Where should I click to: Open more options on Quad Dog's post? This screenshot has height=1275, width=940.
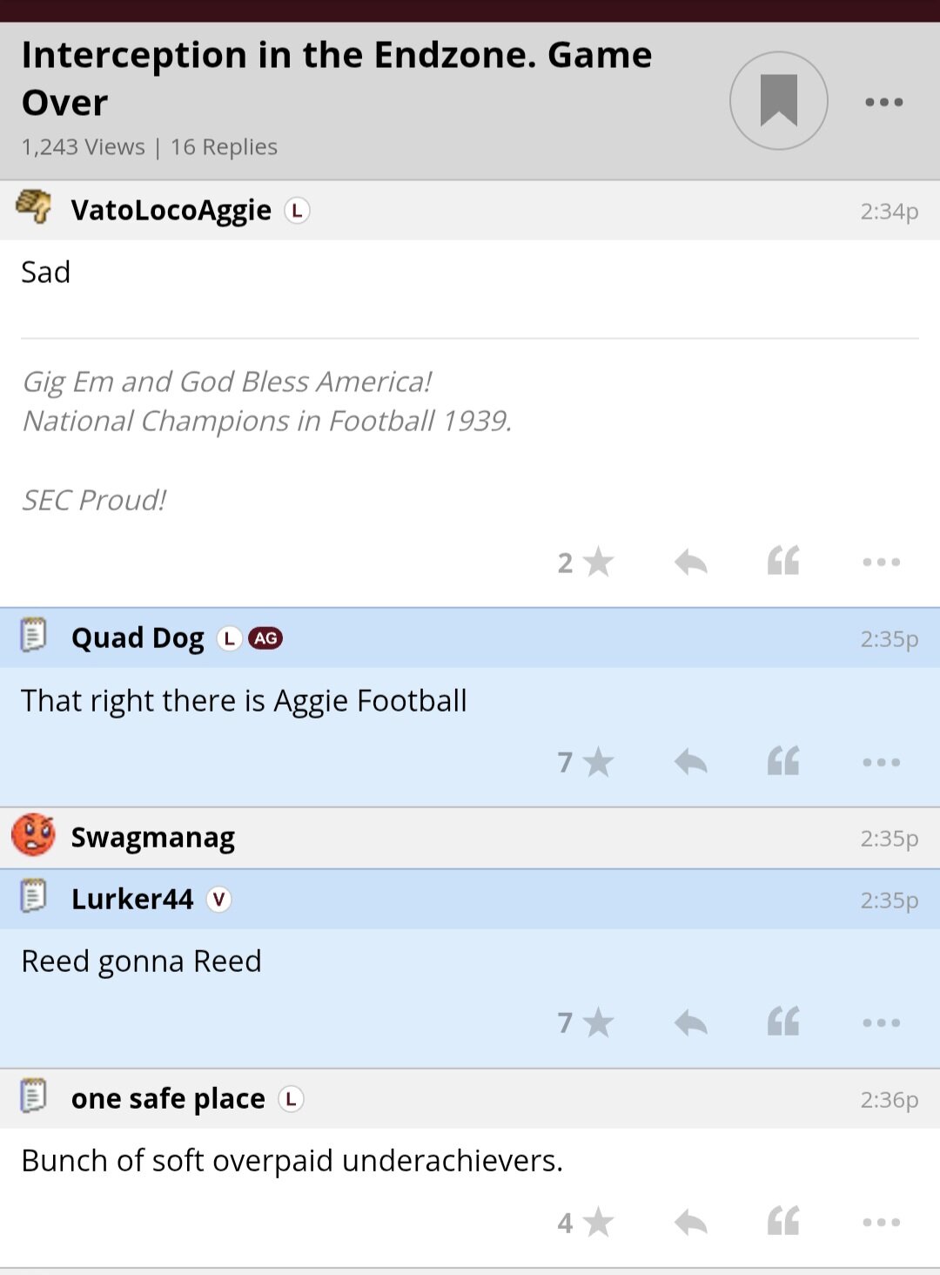[x=881, y=763]
